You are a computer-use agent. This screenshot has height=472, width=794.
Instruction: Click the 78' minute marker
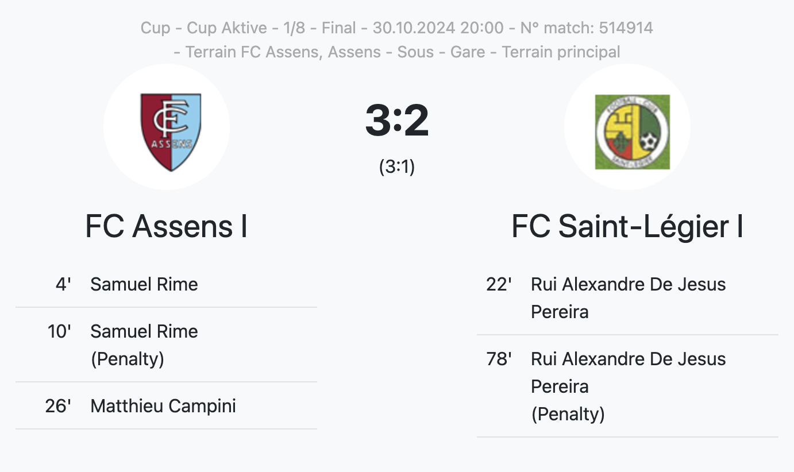(x=499, y=359)
